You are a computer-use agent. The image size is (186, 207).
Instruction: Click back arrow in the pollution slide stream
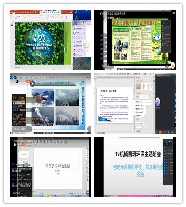(x=13, y=77)
